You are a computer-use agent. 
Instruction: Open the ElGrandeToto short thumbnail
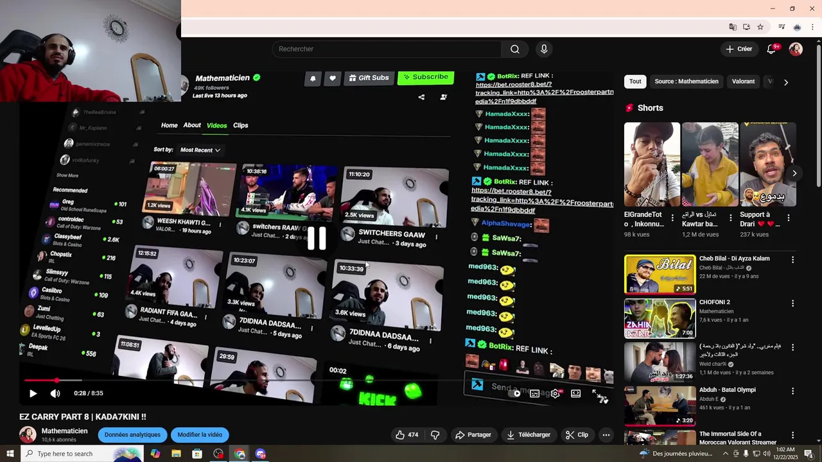click(652, 164)
